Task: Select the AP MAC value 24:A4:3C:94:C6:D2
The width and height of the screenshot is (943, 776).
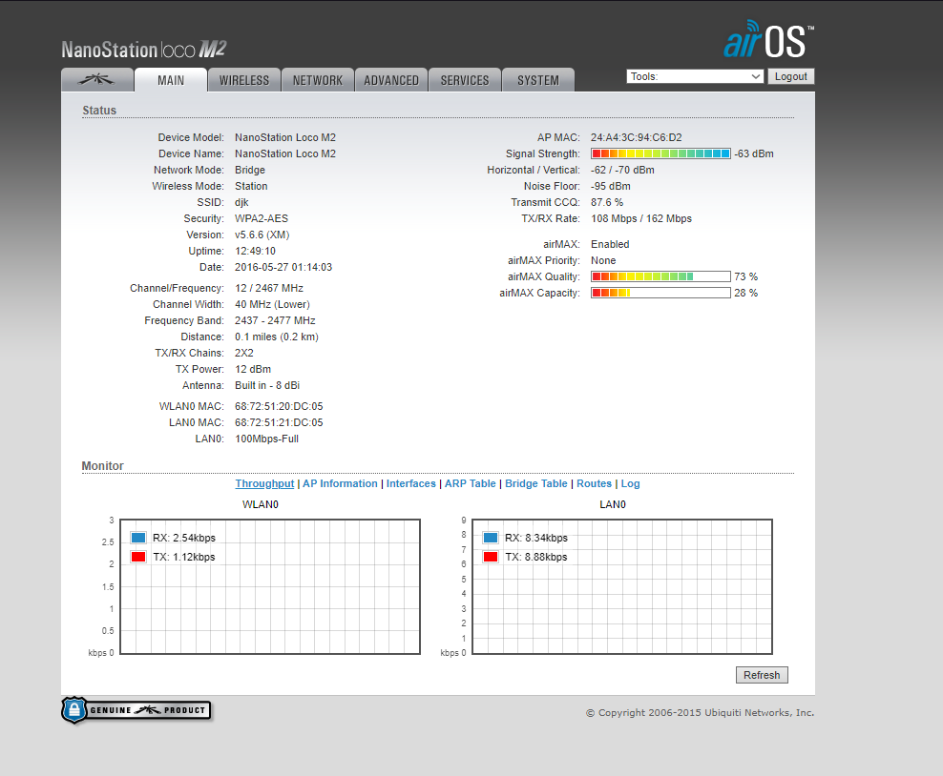Action: tap(637, 137)
